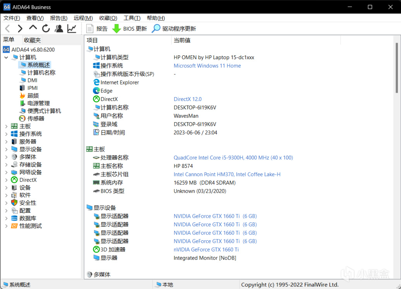The height and width of the screenshot is (289, 401).
Task: Click the 传感器 gauge icon
Action: pos(22,119)
